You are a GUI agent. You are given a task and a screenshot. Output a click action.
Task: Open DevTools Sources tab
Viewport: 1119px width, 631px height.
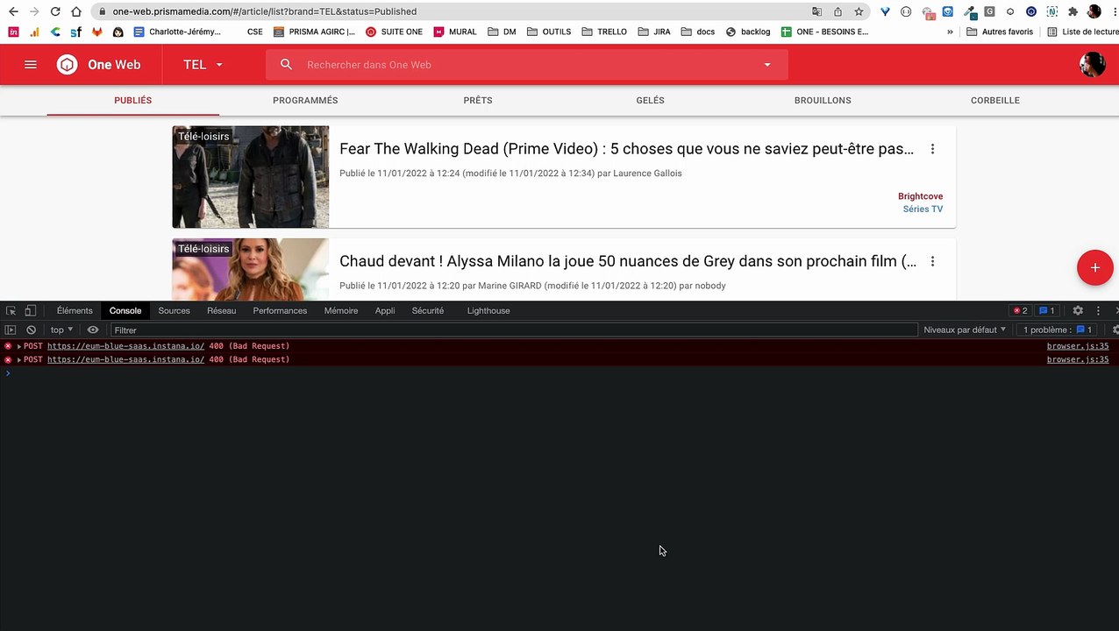[x=174, y=311]
